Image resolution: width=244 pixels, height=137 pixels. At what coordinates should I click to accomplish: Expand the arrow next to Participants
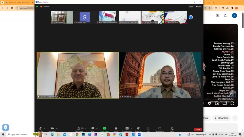tap(85, 128)
